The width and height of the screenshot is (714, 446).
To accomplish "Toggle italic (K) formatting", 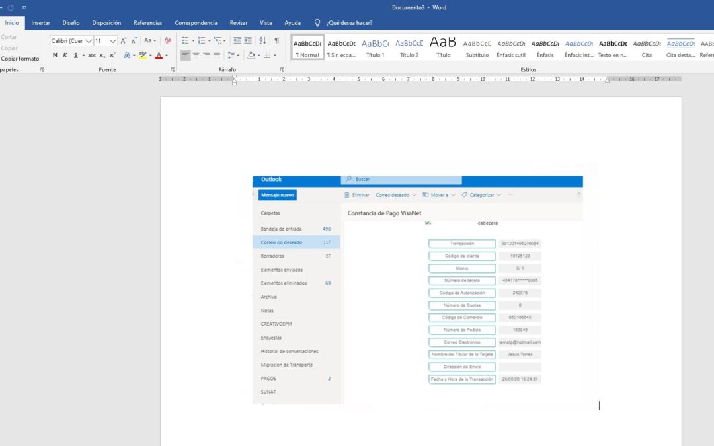I will tap(65, 55).
